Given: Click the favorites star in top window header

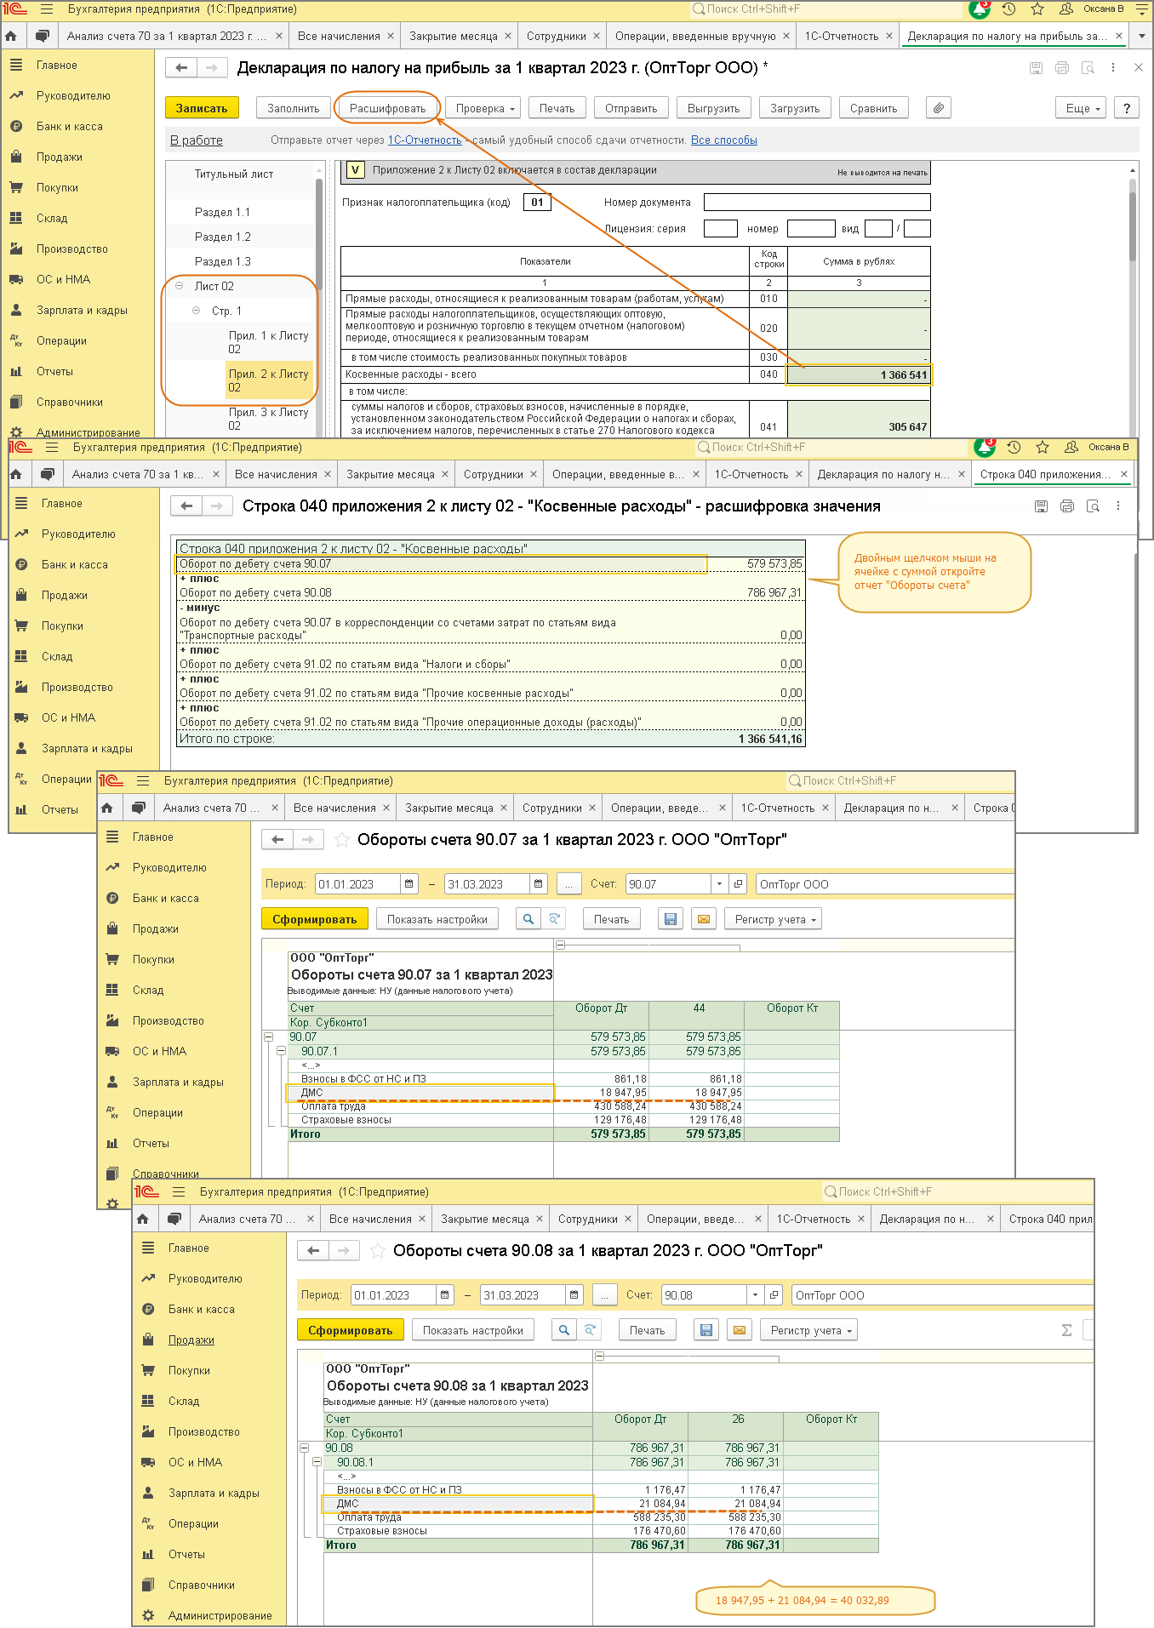Looking at the screenshot, I should (1037, 9).
